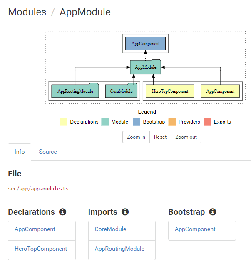
Task: Click the AppModule folder node in graph
Action: 145,67
